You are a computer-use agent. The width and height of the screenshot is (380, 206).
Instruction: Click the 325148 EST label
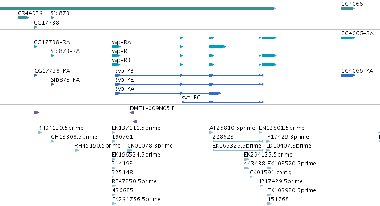point(122,173)
